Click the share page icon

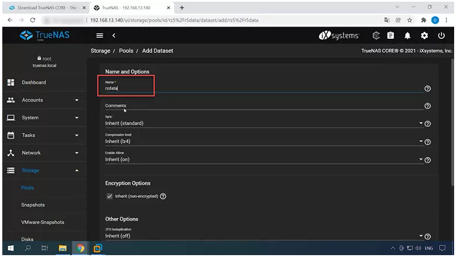[398, 20]
